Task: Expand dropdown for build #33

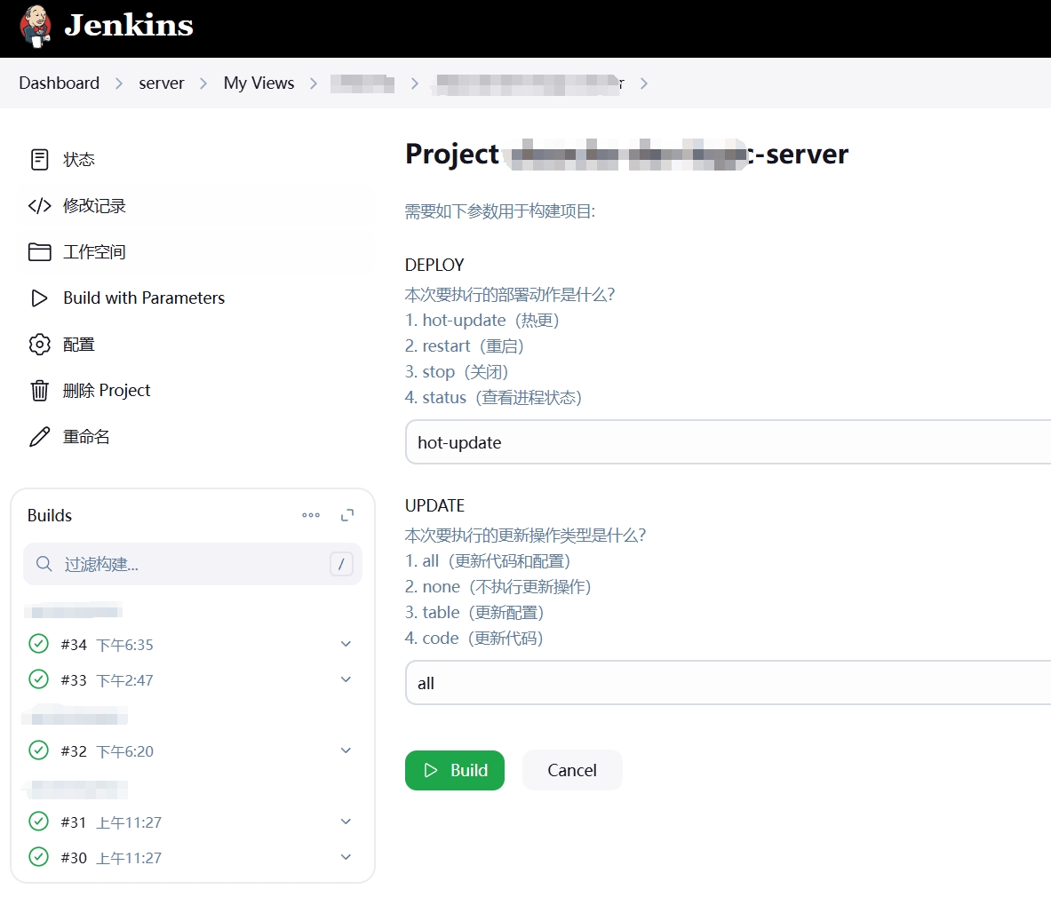Action: [346, 679]
